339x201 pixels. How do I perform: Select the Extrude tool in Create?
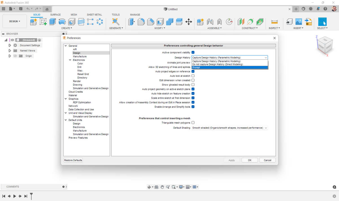53,21
